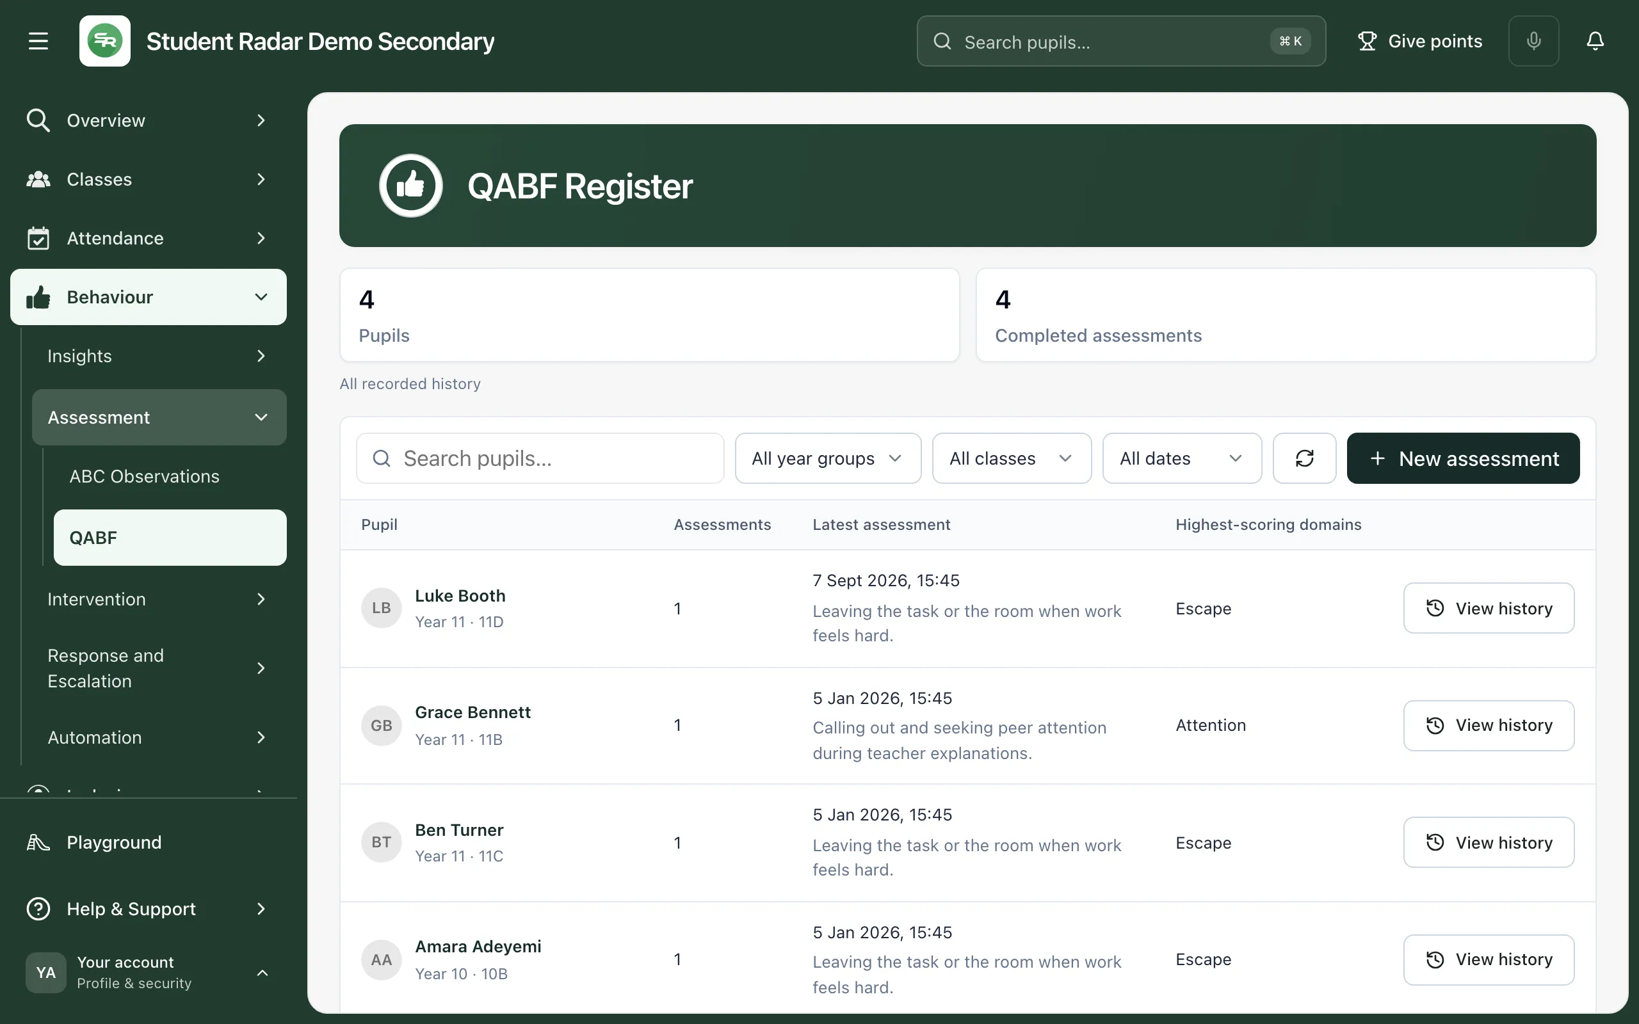Open the notifications bell
The width and height of the screenshot is (1639, 1024).
1595,42
